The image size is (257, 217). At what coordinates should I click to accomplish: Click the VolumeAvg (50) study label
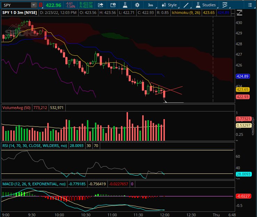16,108
